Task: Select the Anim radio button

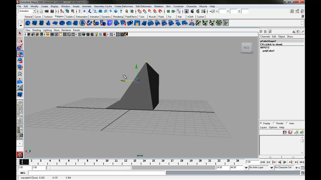Action: click(x=287, y=123)
